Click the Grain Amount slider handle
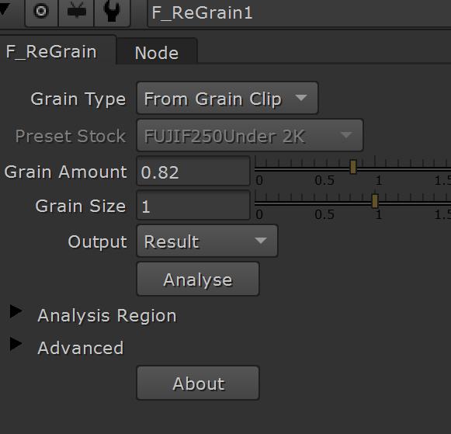This screenshot has height=434, width=451. click(353, 167)
